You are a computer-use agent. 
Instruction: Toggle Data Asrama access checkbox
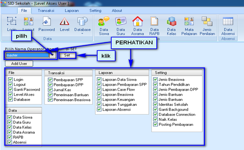[10, 132]
